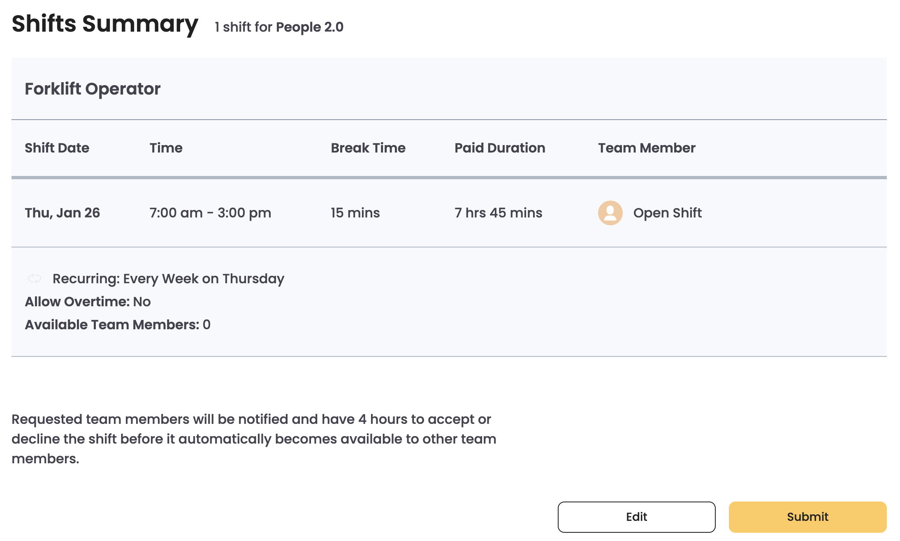The width and height of the screenshot is (900, 541).
Task: Click the People 2.0 subtitle text
Action: point(309,27)
